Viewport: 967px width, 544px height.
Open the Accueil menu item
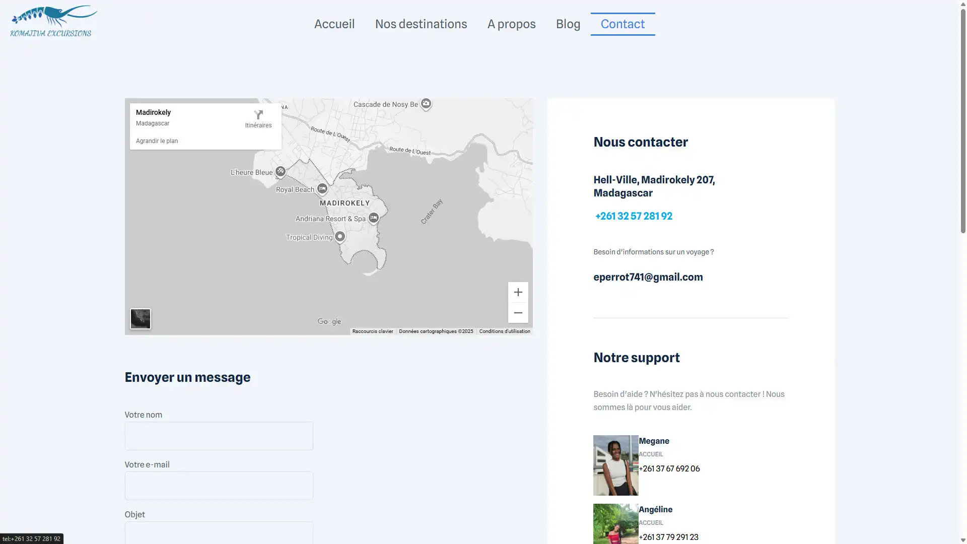[334, 24]
